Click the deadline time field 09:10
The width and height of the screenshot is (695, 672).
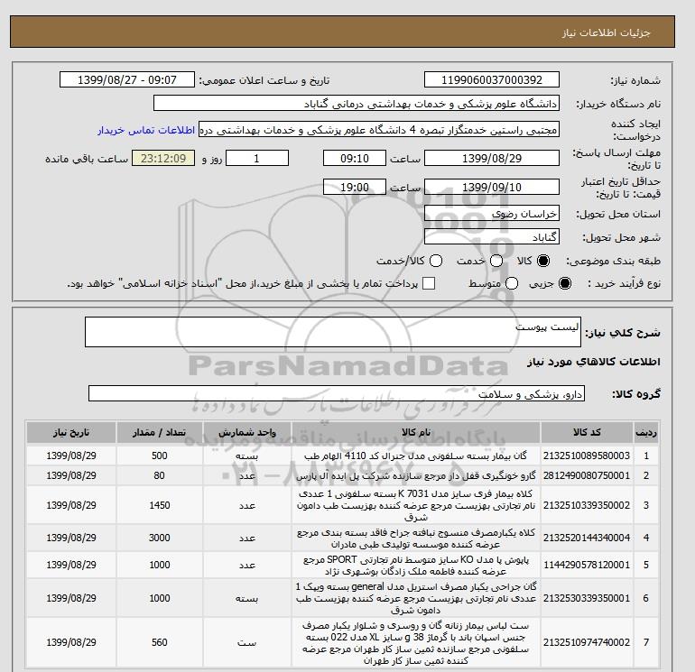[x=355, y=158]
